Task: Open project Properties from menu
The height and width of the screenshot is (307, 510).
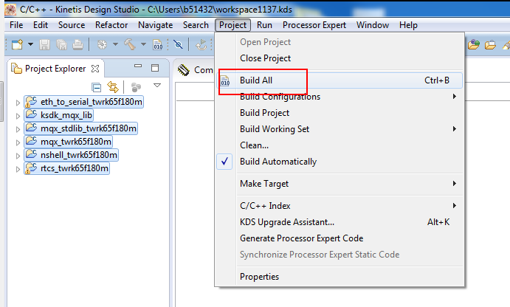Action: pyautogui.click(x=340, y=277)
